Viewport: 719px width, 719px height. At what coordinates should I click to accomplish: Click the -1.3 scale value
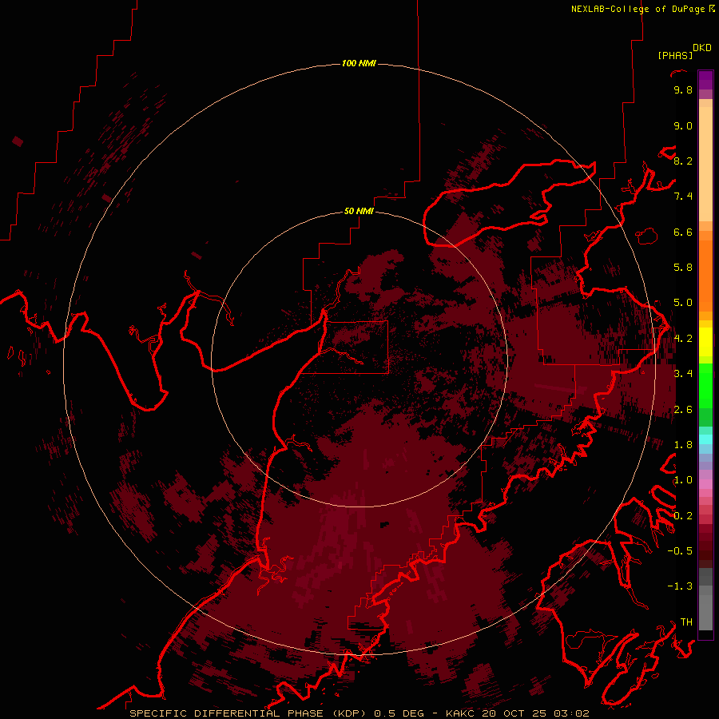tap(680, 586)
